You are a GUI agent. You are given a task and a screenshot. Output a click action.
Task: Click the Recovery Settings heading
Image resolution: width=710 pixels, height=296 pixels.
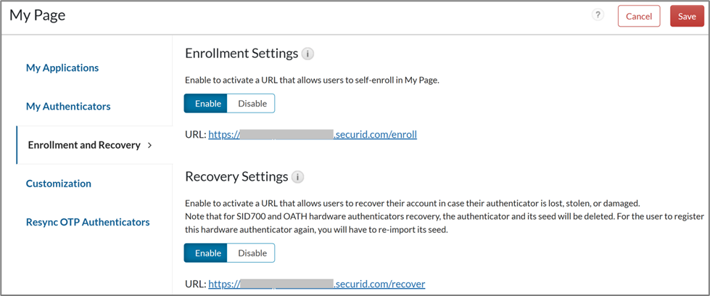[236, 177]
